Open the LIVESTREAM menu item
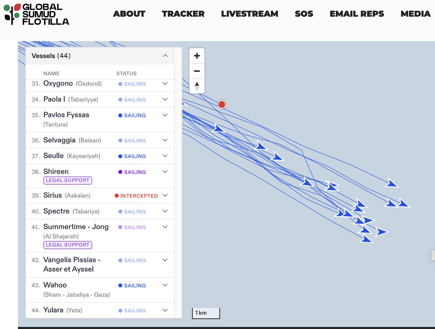 coord(249,14)
